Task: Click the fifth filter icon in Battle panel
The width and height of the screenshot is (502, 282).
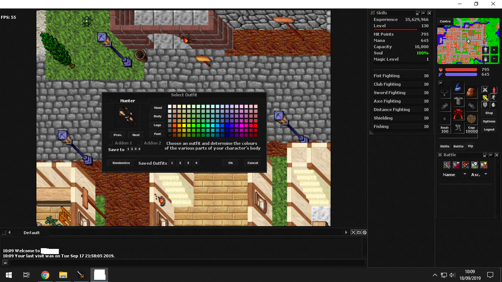Action: (x=484, y=165)
